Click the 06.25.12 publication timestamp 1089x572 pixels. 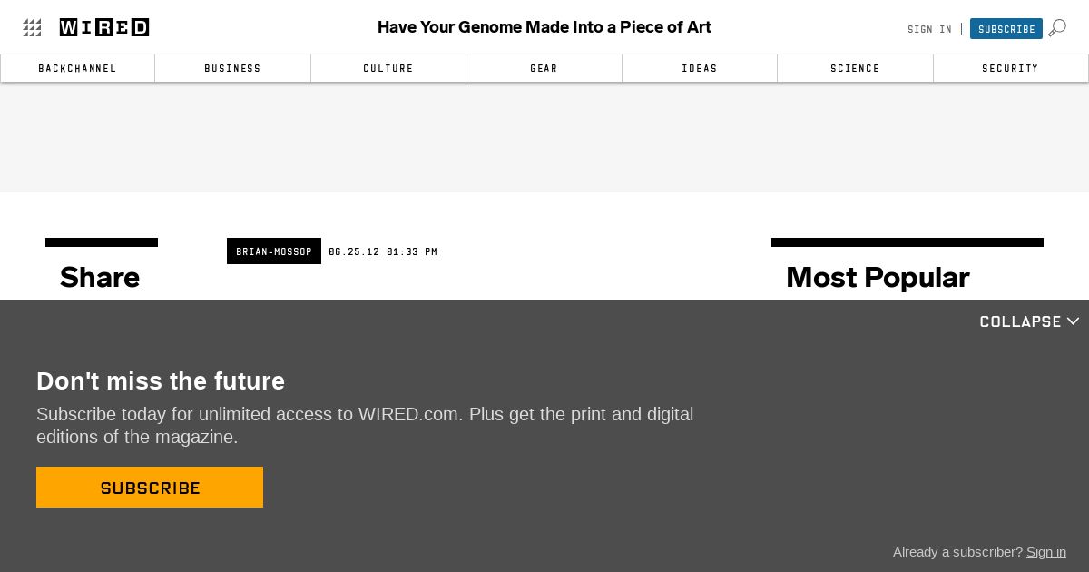pos(383,251)
